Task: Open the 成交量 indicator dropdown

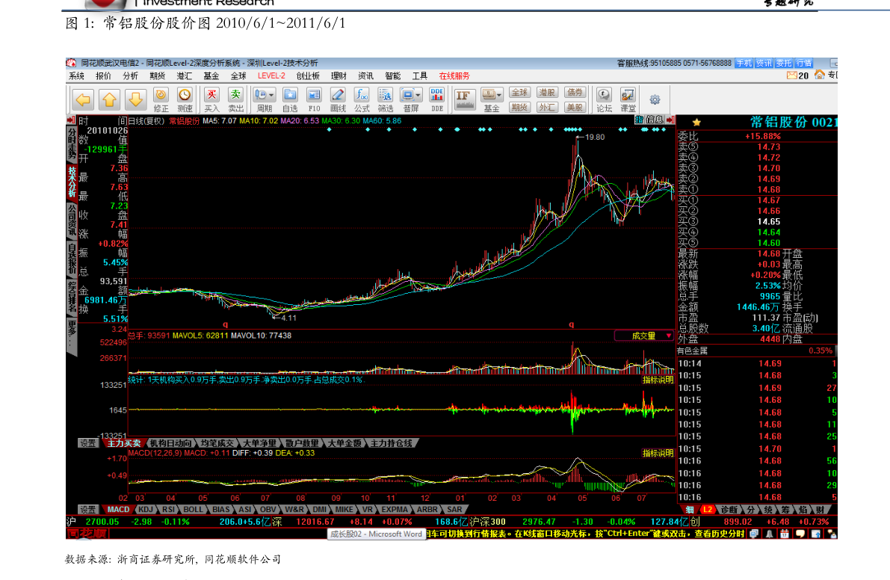Action: (669, 336)
